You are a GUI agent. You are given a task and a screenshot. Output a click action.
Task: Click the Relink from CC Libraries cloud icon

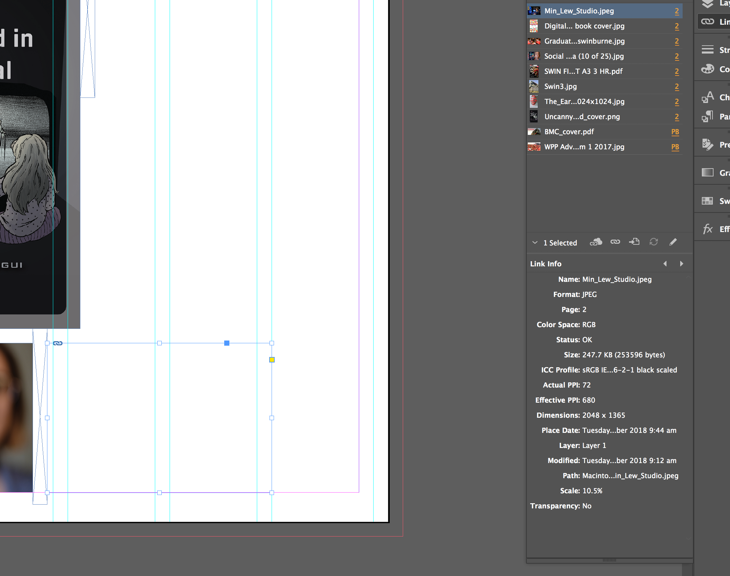(x=596, y=242)
